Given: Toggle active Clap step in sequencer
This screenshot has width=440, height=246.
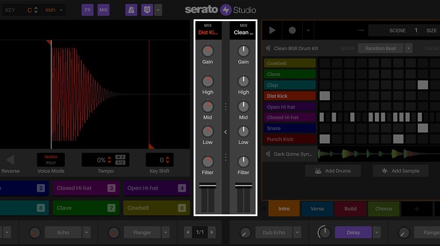Looking at the screenshot, I should (422, 85).
